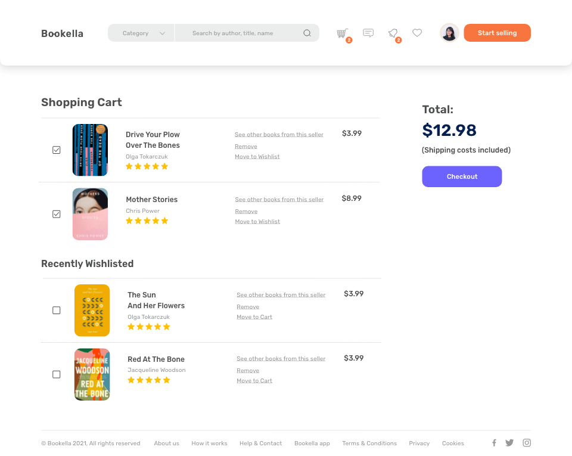
Task: Open the shopping cart icon in header
Action: (343, 33)
